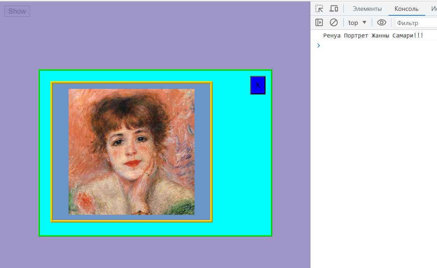
Task: Select the Консоль tab
Action: (x=406, y=9)
